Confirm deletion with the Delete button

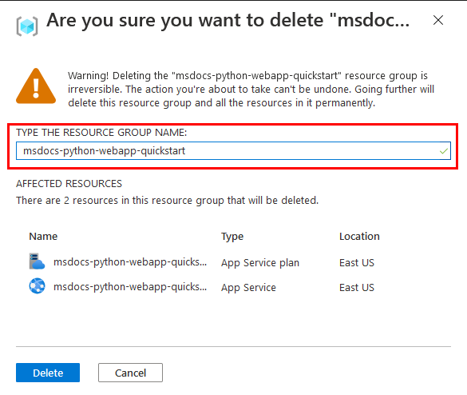tap(48, 373)
